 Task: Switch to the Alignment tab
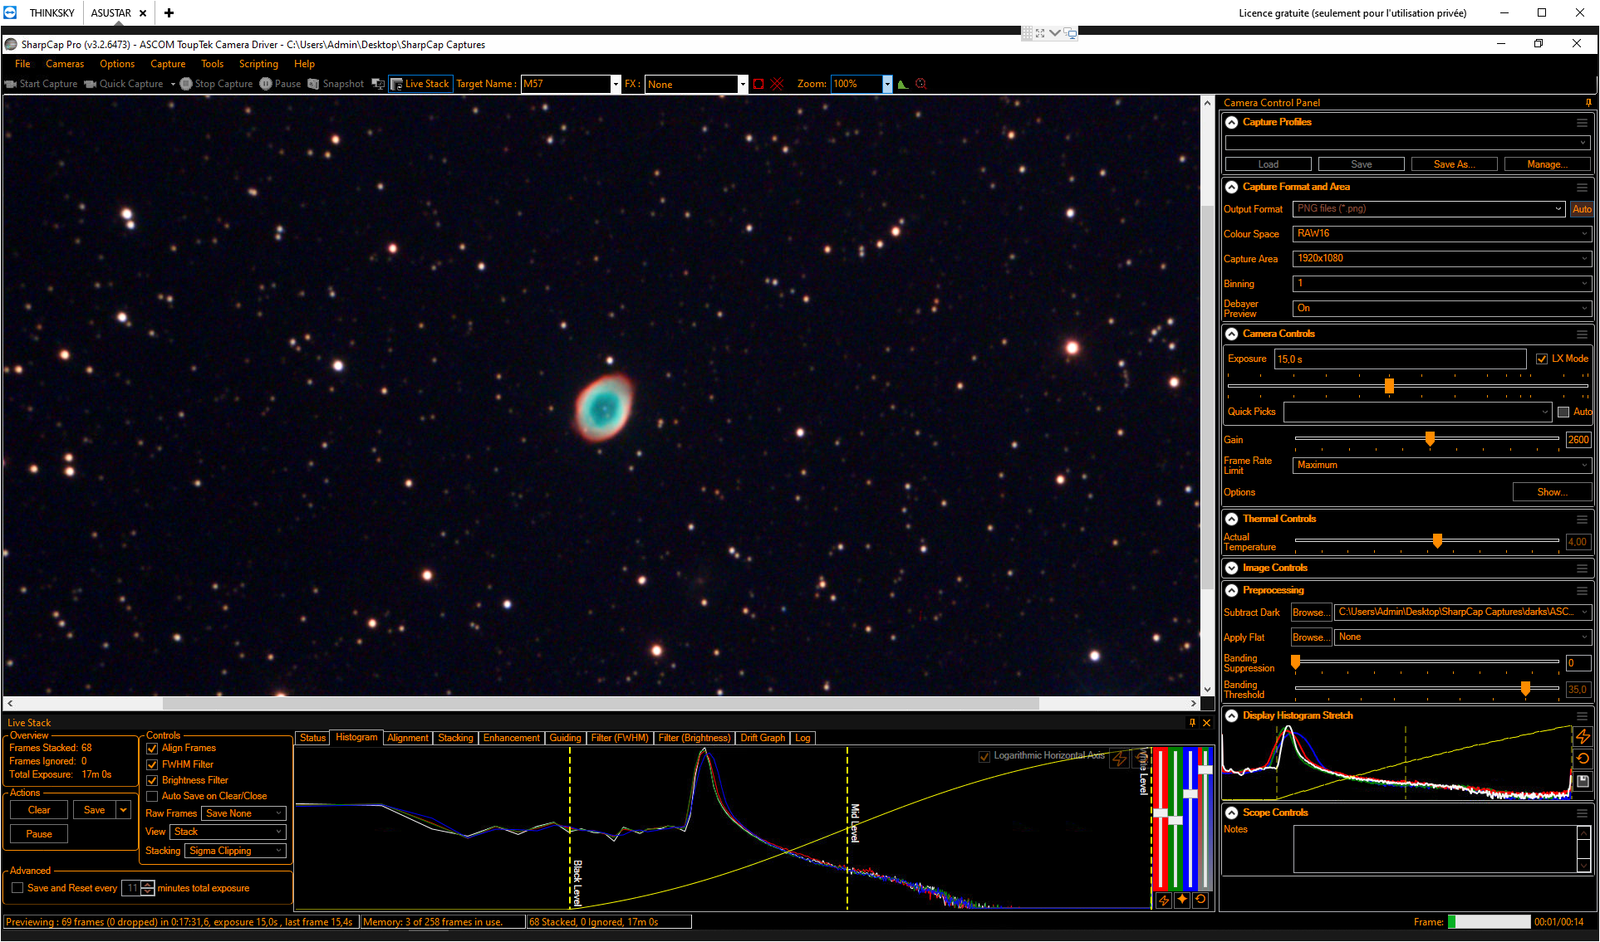click(x=408, y=738)
